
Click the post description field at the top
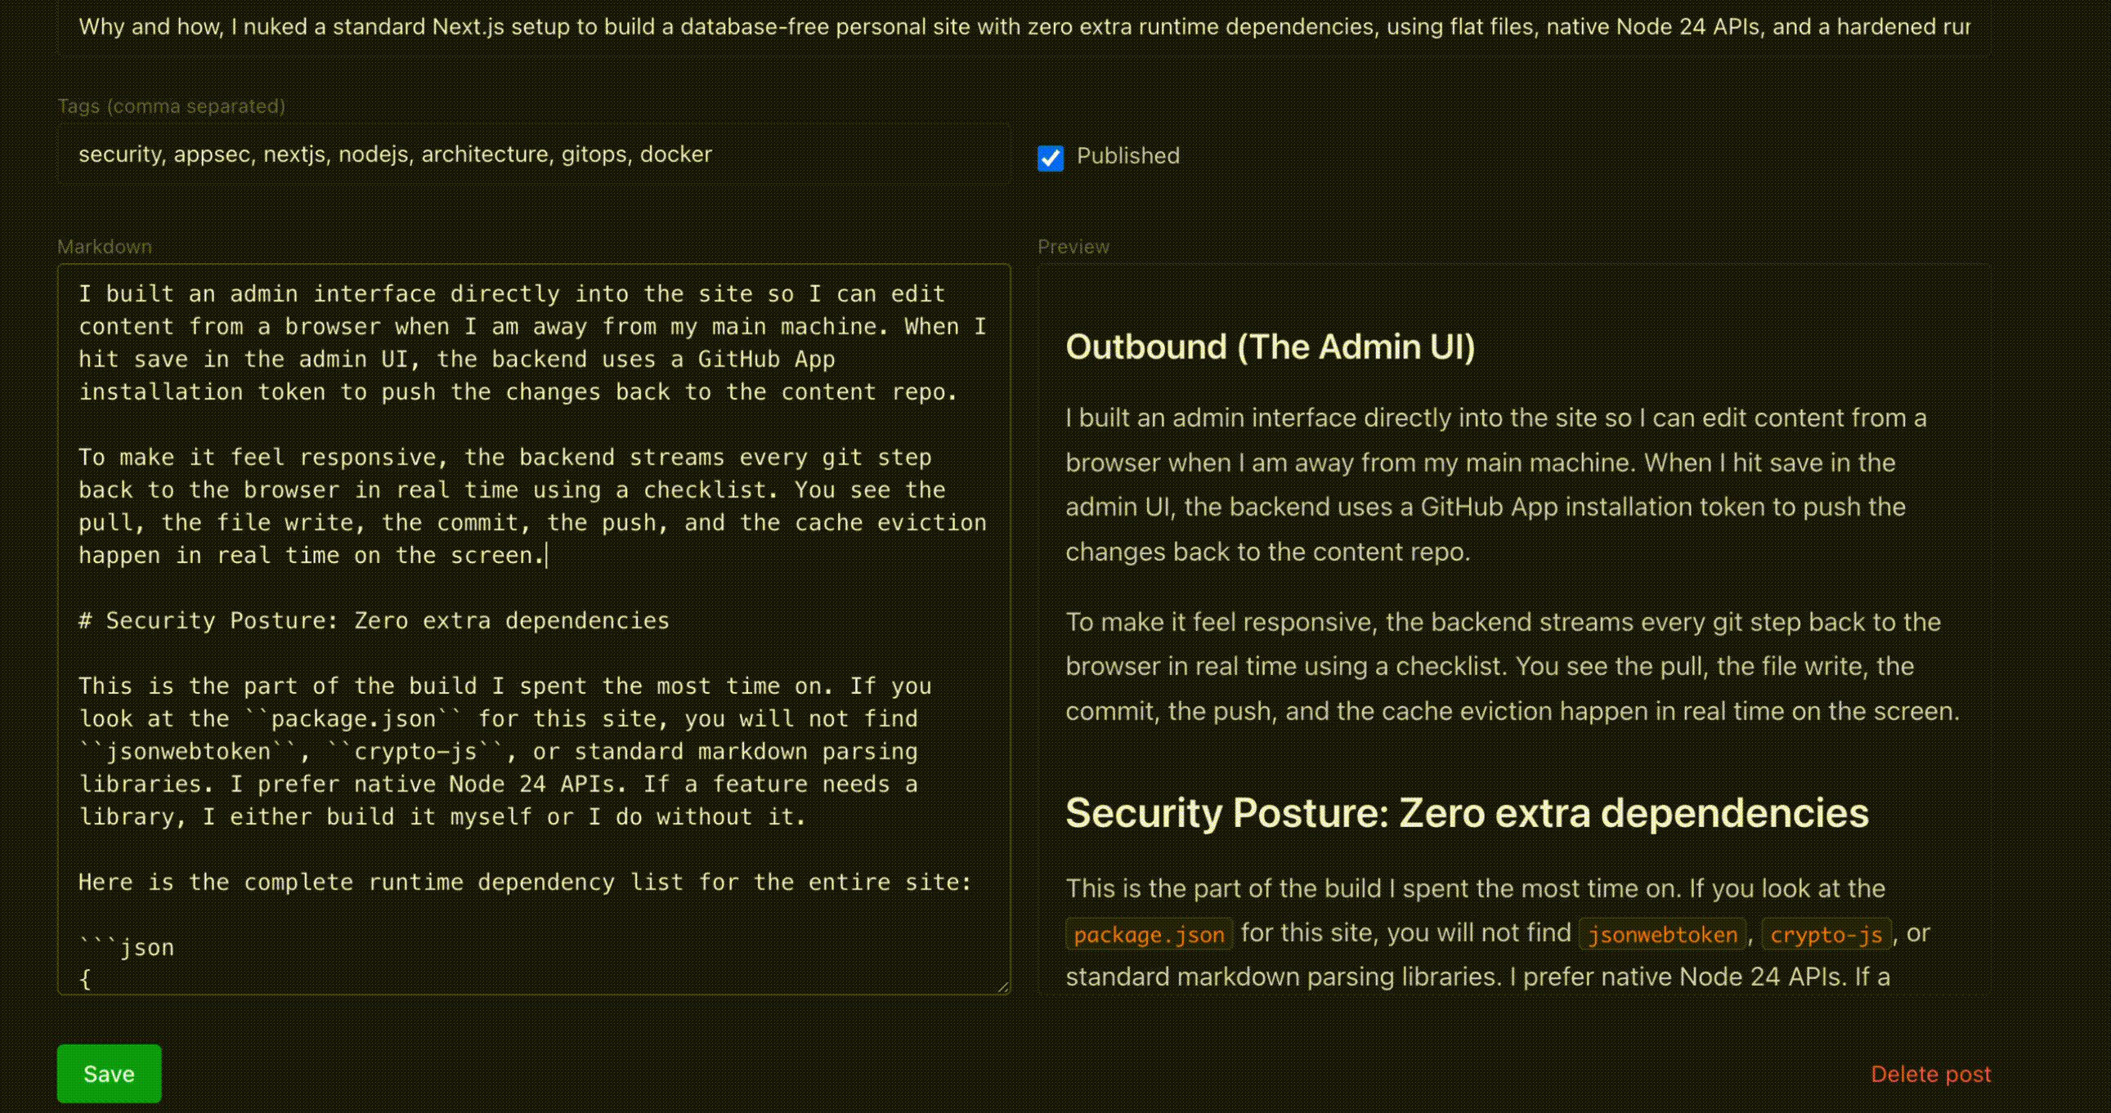coord(1024,27)
